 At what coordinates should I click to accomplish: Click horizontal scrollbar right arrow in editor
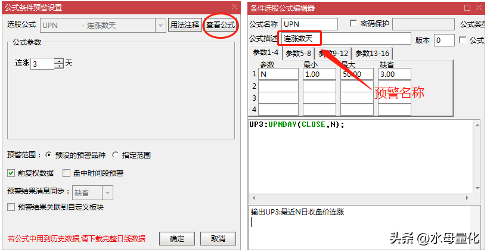467,198
